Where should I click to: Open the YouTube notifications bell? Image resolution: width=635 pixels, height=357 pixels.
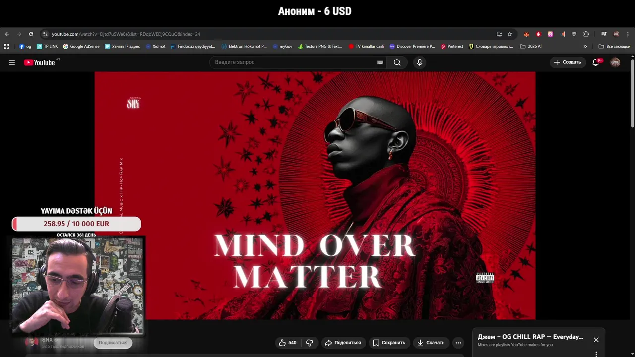coord(596,62)
